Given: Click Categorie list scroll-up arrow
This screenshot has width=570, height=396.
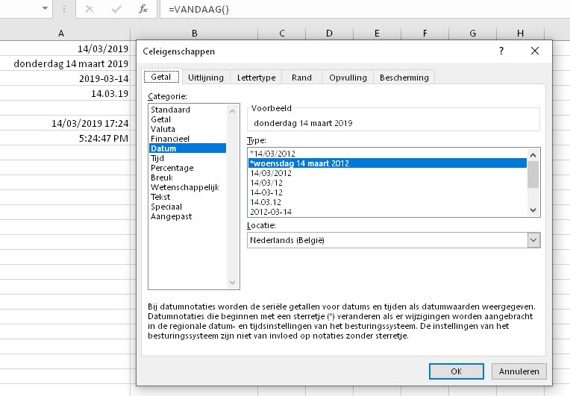Looking at the screenshot, I should (x=233, y=111).
